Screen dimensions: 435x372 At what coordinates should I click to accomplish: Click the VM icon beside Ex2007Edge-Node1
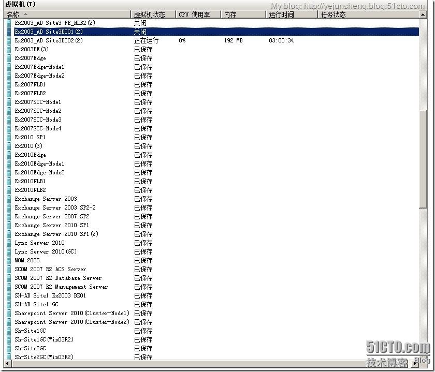point(9,67)
